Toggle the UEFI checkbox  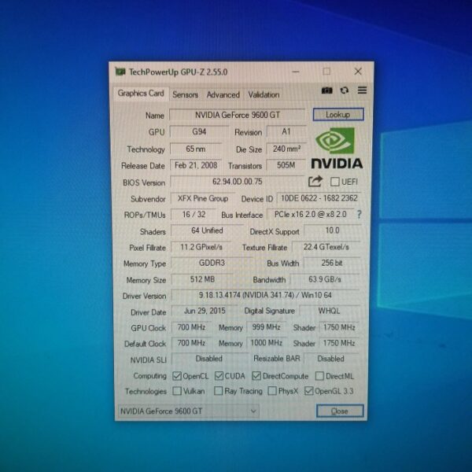335,183
